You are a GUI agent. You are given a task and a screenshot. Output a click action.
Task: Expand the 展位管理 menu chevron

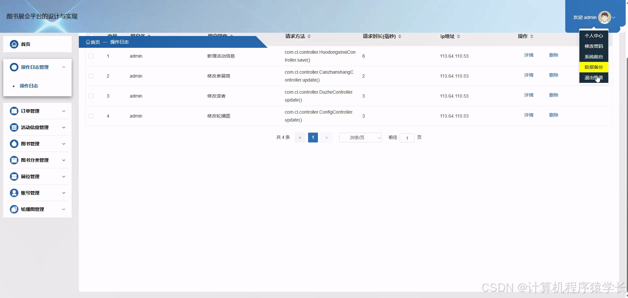(64, 176)
